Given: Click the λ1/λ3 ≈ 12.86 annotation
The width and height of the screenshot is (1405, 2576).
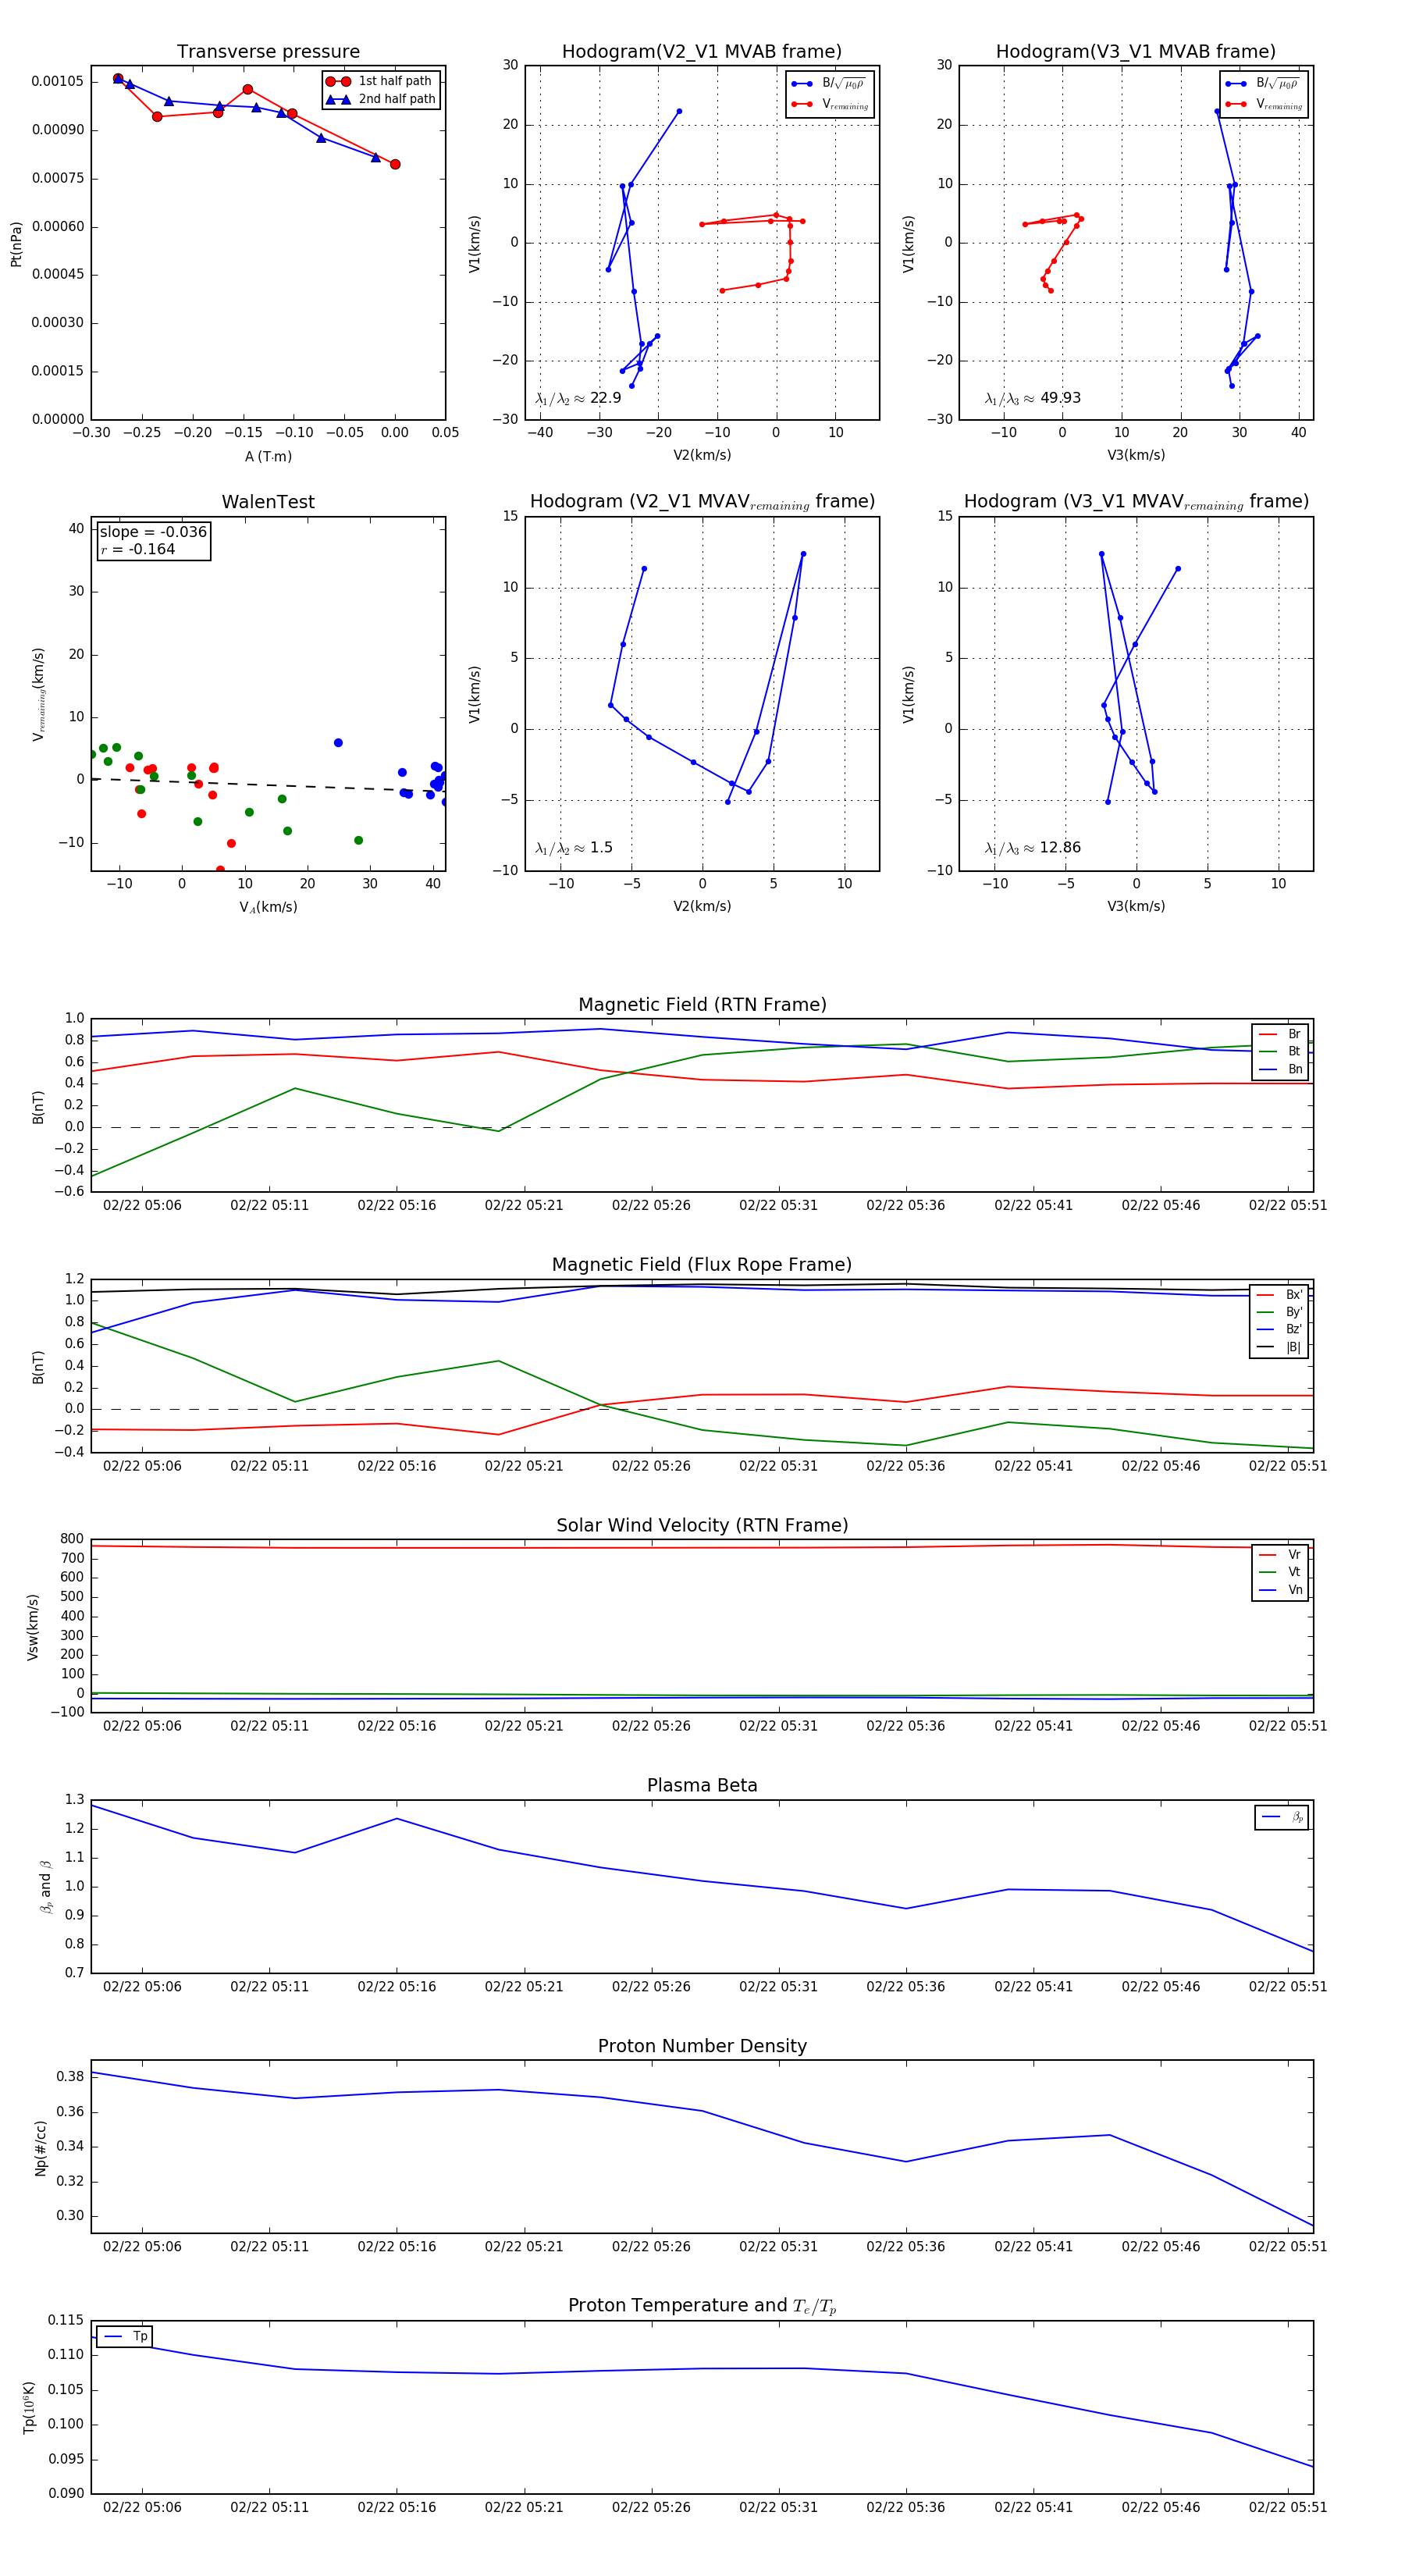Looking at the screenshot, I should [x=1032, y=848].
